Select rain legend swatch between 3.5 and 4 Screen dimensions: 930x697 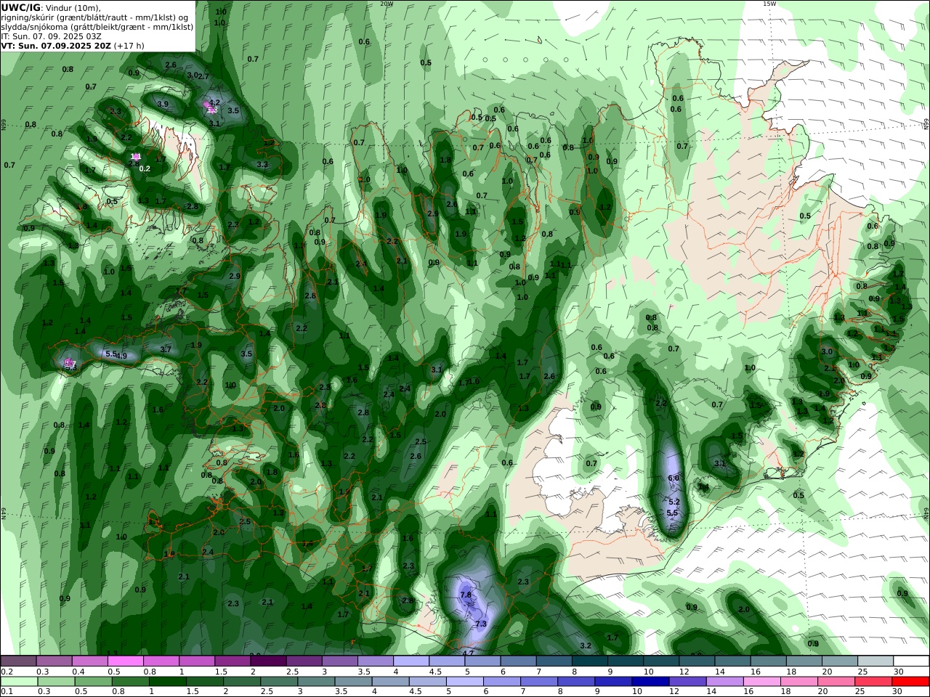pos(354,682)
